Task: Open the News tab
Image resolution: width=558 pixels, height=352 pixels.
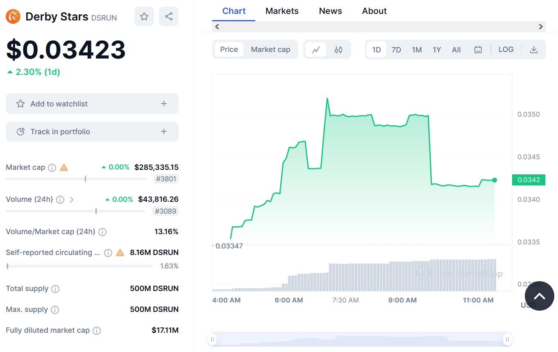Action: 331,11
